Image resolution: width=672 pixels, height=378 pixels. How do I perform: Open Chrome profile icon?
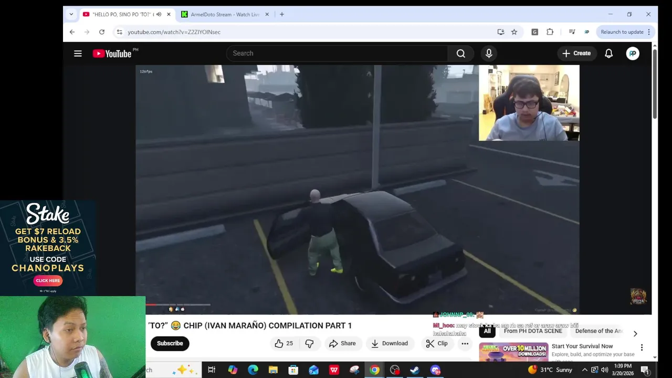[587, 32]
